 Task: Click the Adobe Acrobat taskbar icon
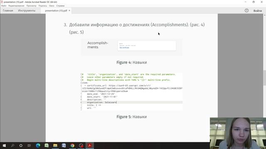tap(90, 145)
